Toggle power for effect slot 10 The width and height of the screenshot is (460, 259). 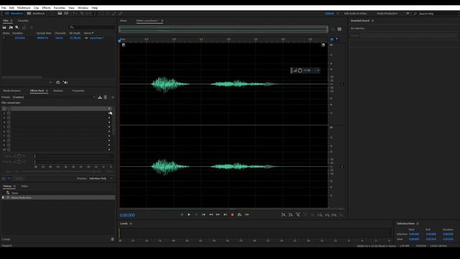point(9,150)
